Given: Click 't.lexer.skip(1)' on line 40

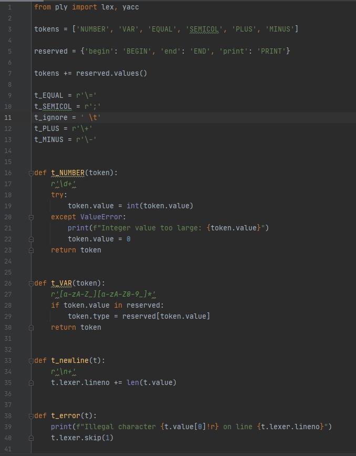Looking at the screenshot, I should pos(82,438).
